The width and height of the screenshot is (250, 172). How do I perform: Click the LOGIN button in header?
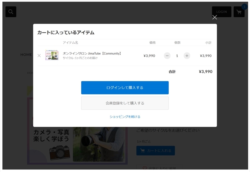pyautogui.click(x=221, y=12)
